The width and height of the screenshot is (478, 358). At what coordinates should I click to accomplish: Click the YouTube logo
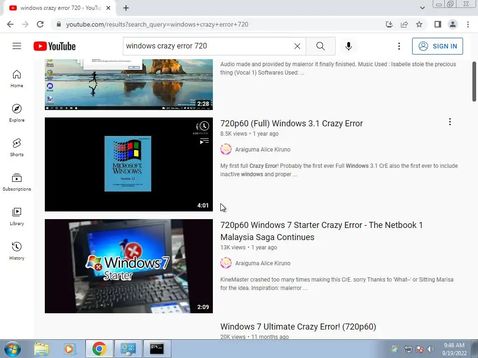click(55, 46)
